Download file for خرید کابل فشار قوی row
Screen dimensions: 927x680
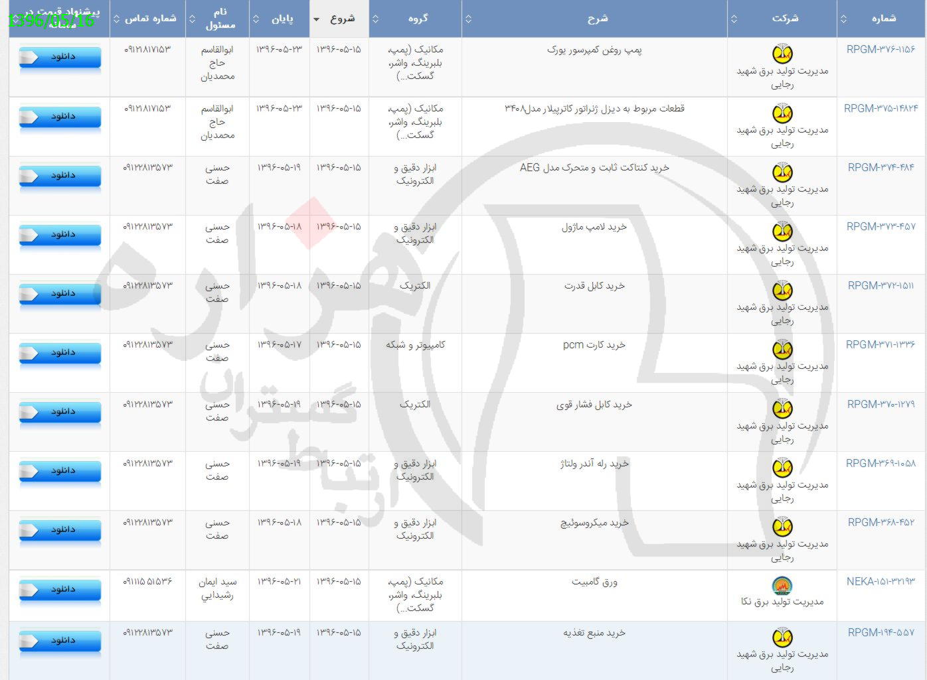(60, 412)
